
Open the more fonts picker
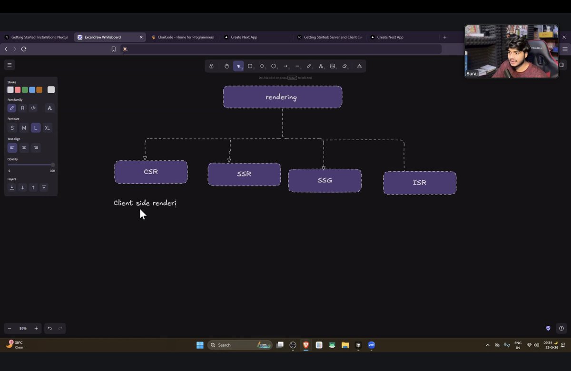pos(49,108)
